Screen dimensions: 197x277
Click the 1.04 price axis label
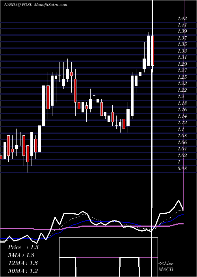(x=182, y=149)
